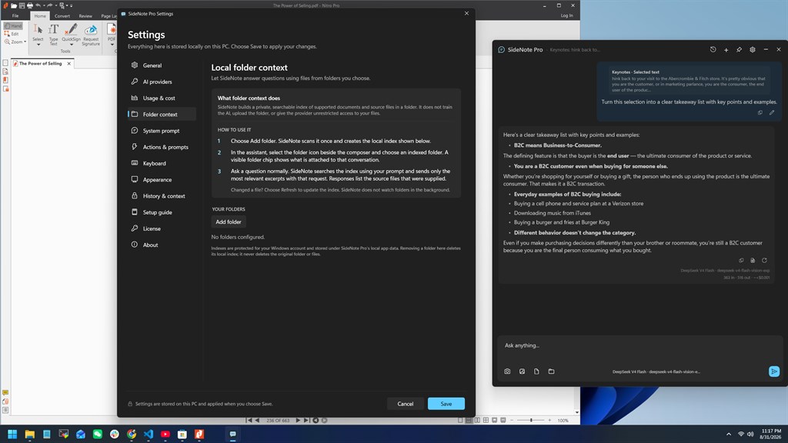The width and height of the screenshot is (788, 443).
Task: Click the Undo arrow in Nitro quick toolbar
Action: pyautogui.click(x=38, y=5)
